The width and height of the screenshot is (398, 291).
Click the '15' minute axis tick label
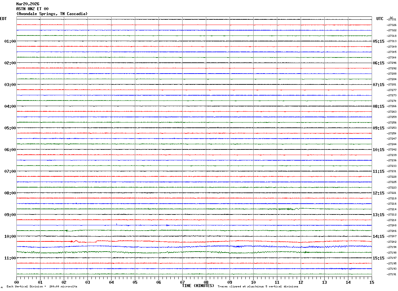coord(372,282)
